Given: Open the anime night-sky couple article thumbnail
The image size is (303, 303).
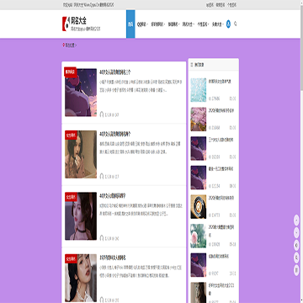Looking at the screenshot, I should click(x=81, y=93).
